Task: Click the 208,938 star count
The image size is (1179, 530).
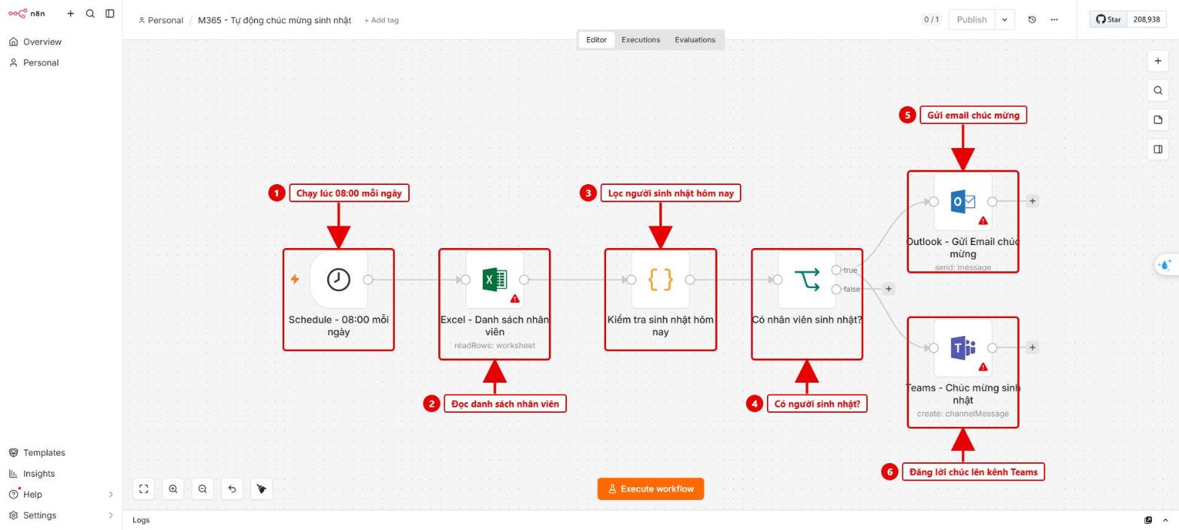Action: click(x=1146, y=20)
